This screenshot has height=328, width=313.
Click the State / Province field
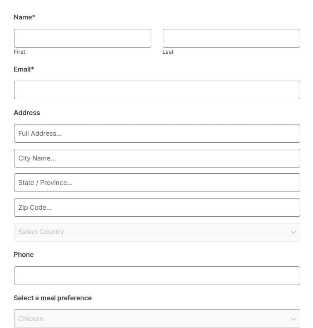tap(157, 183)
